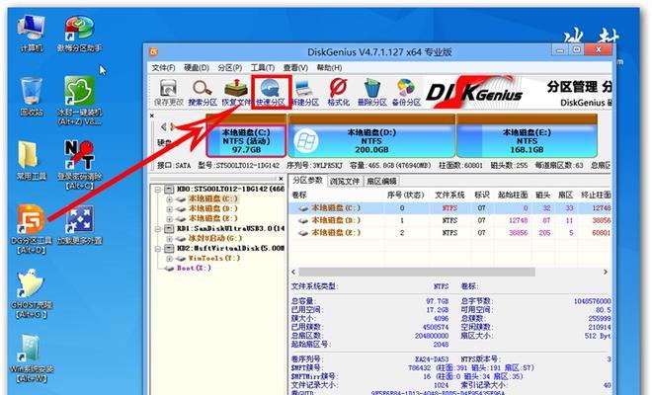
Task: Click 本地磁盘(D:) row in partition table
Action: coord(449,220)
